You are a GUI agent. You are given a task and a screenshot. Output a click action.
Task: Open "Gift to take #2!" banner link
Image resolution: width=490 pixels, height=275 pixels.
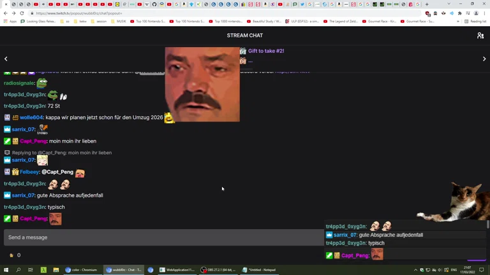266,51
